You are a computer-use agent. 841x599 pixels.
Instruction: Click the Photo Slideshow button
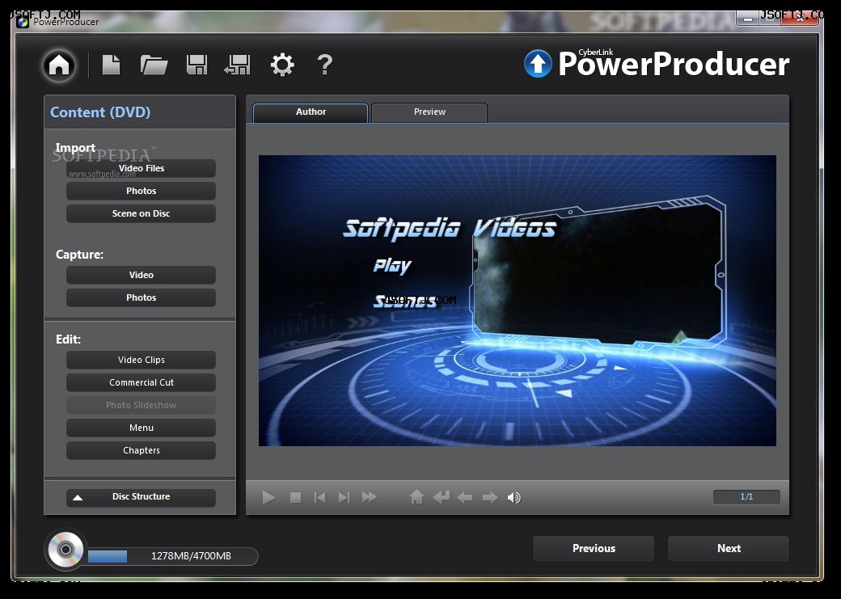tap(141, 405)
